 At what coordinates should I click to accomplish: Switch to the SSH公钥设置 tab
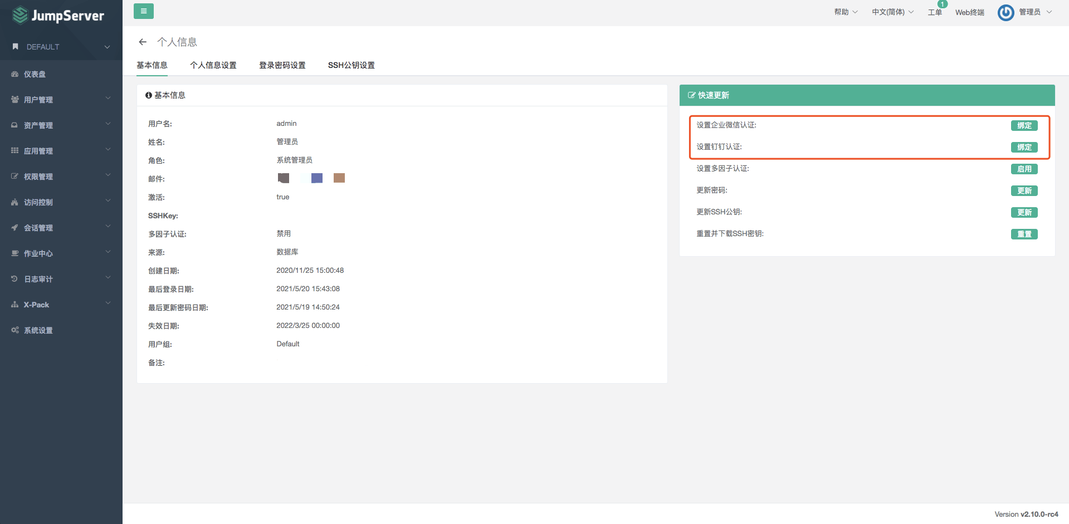351,65
